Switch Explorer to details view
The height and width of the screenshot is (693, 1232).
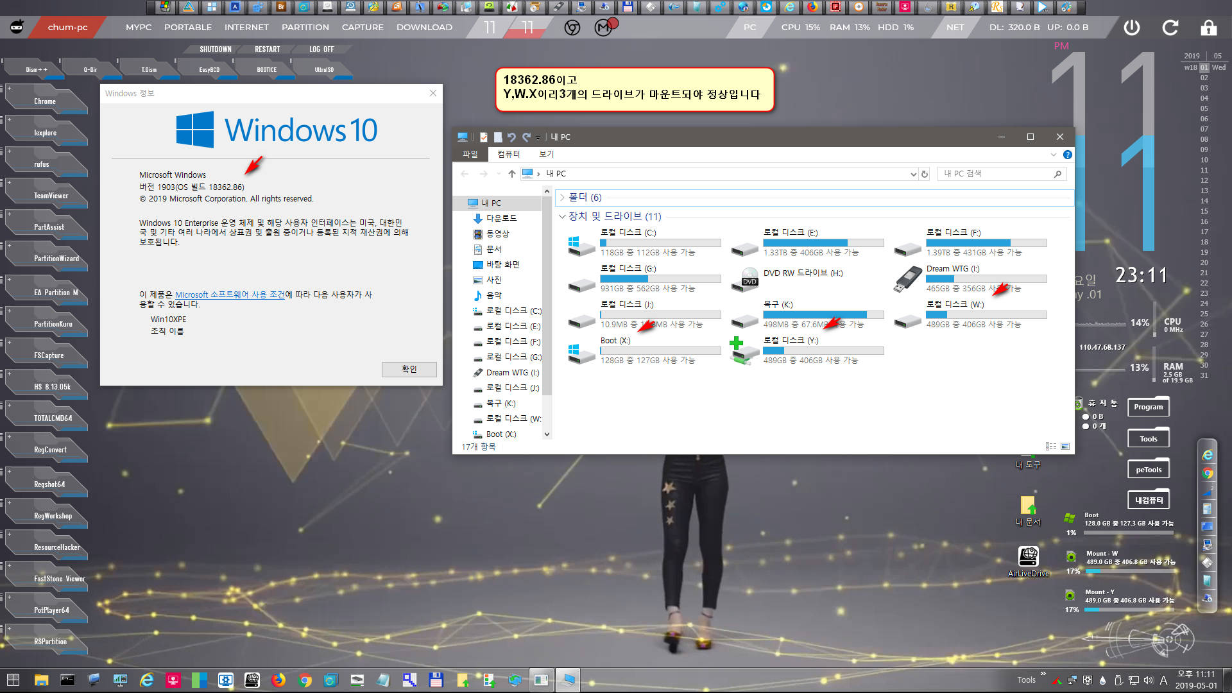[1051, 447]
